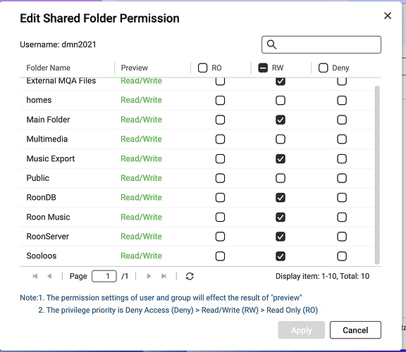This screenshot has height=352, width=406.
Task: Check RO for Main Folder
Action: [220, 120]
